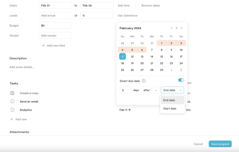The height and width of the screenshot is (152, 239).
Task: Click the Budget input field
Action: click(x=55, y=26)
